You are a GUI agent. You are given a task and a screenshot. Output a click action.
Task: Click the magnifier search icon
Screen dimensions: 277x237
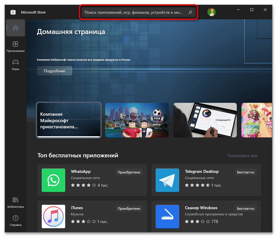coord(190,13)
